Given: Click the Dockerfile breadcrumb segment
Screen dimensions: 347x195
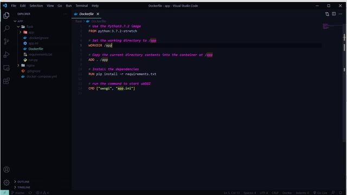Looking at the screenshot, I should (x=99, y=21).
